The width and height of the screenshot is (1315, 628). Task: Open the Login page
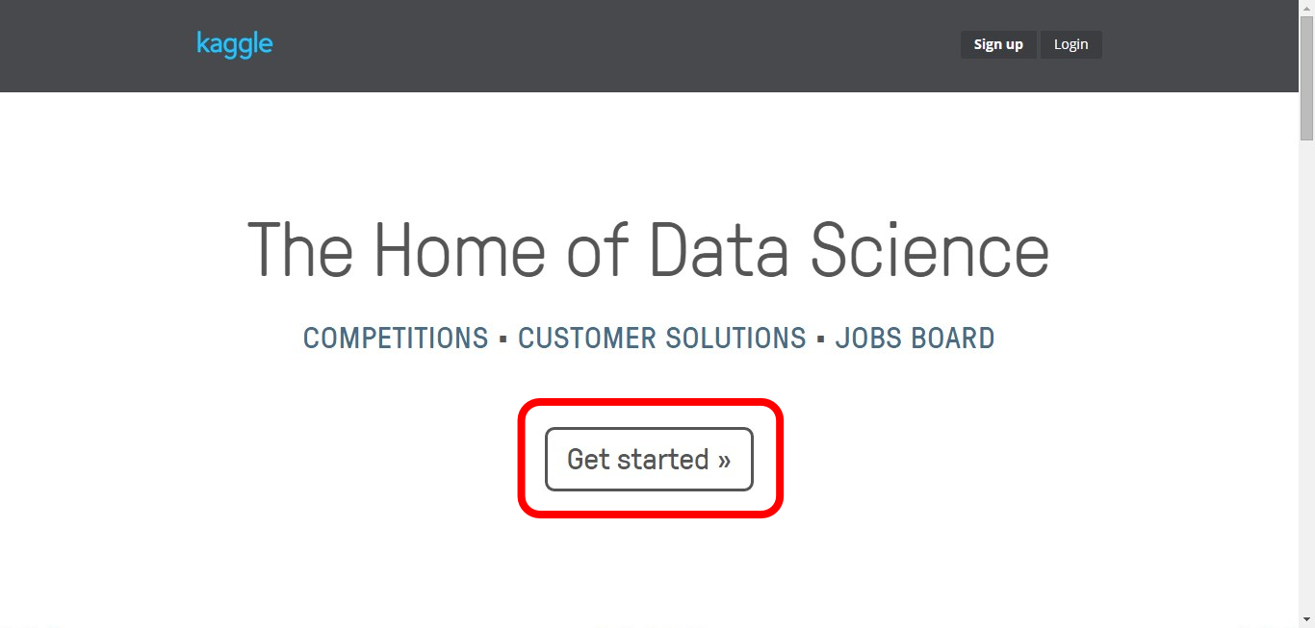[x=1070, y=44]
